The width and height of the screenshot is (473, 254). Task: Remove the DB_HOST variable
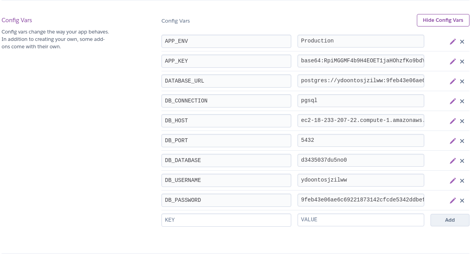[x=462, y=121]
